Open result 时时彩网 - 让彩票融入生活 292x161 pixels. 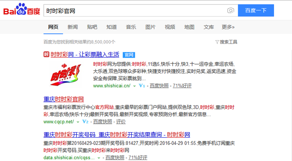85,55
